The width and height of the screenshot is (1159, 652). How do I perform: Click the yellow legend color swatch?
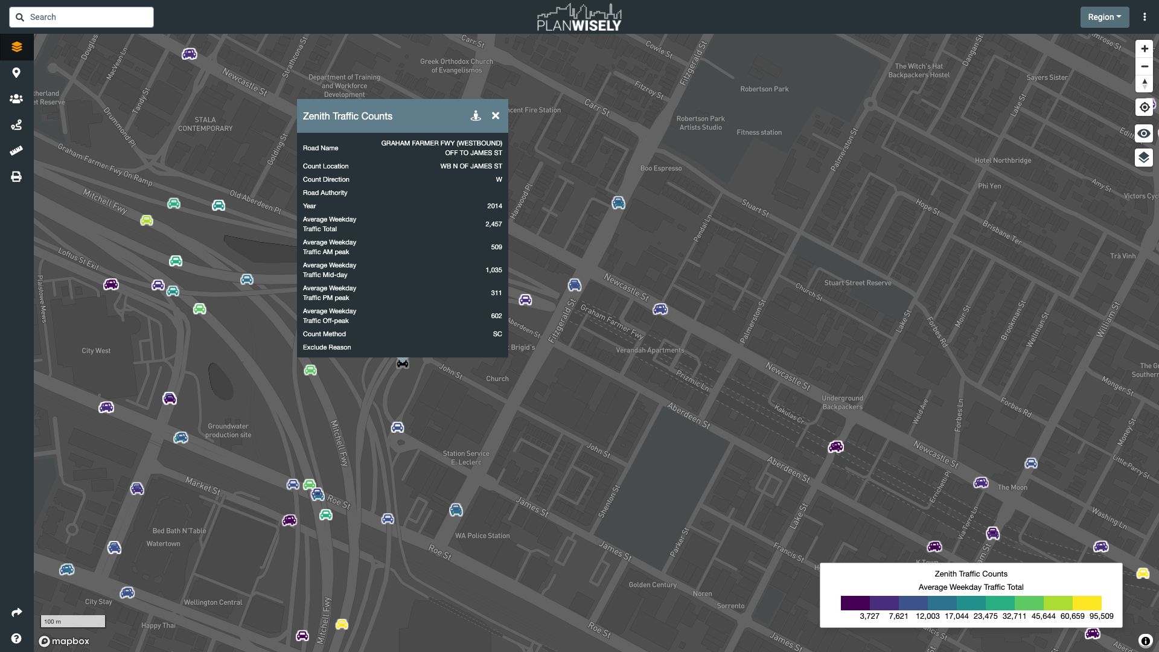click(1087, 602)
